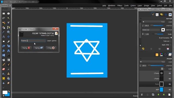Select the Paintbrush tool
Image resolution: width=174 pixels, height=98 pixels.
click(8, 65)
